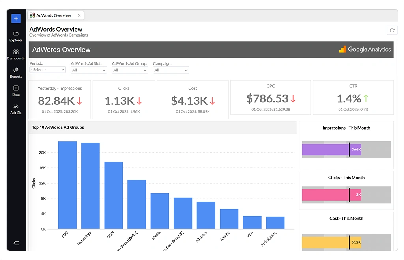Open the Explorer folder icon
Viewport: 404px width, 260px height.
[16, 34]
